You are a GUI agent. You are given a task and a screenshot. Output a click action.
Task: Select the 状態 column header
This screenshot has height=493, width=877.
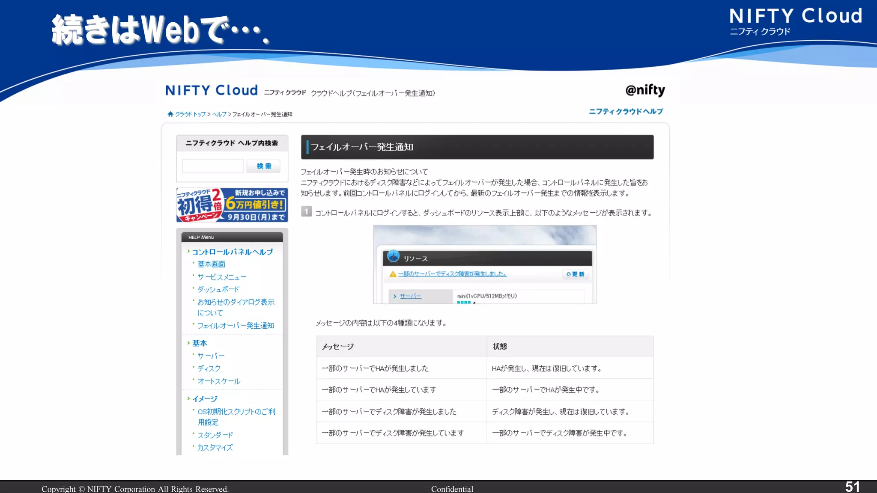pos(570,347)
